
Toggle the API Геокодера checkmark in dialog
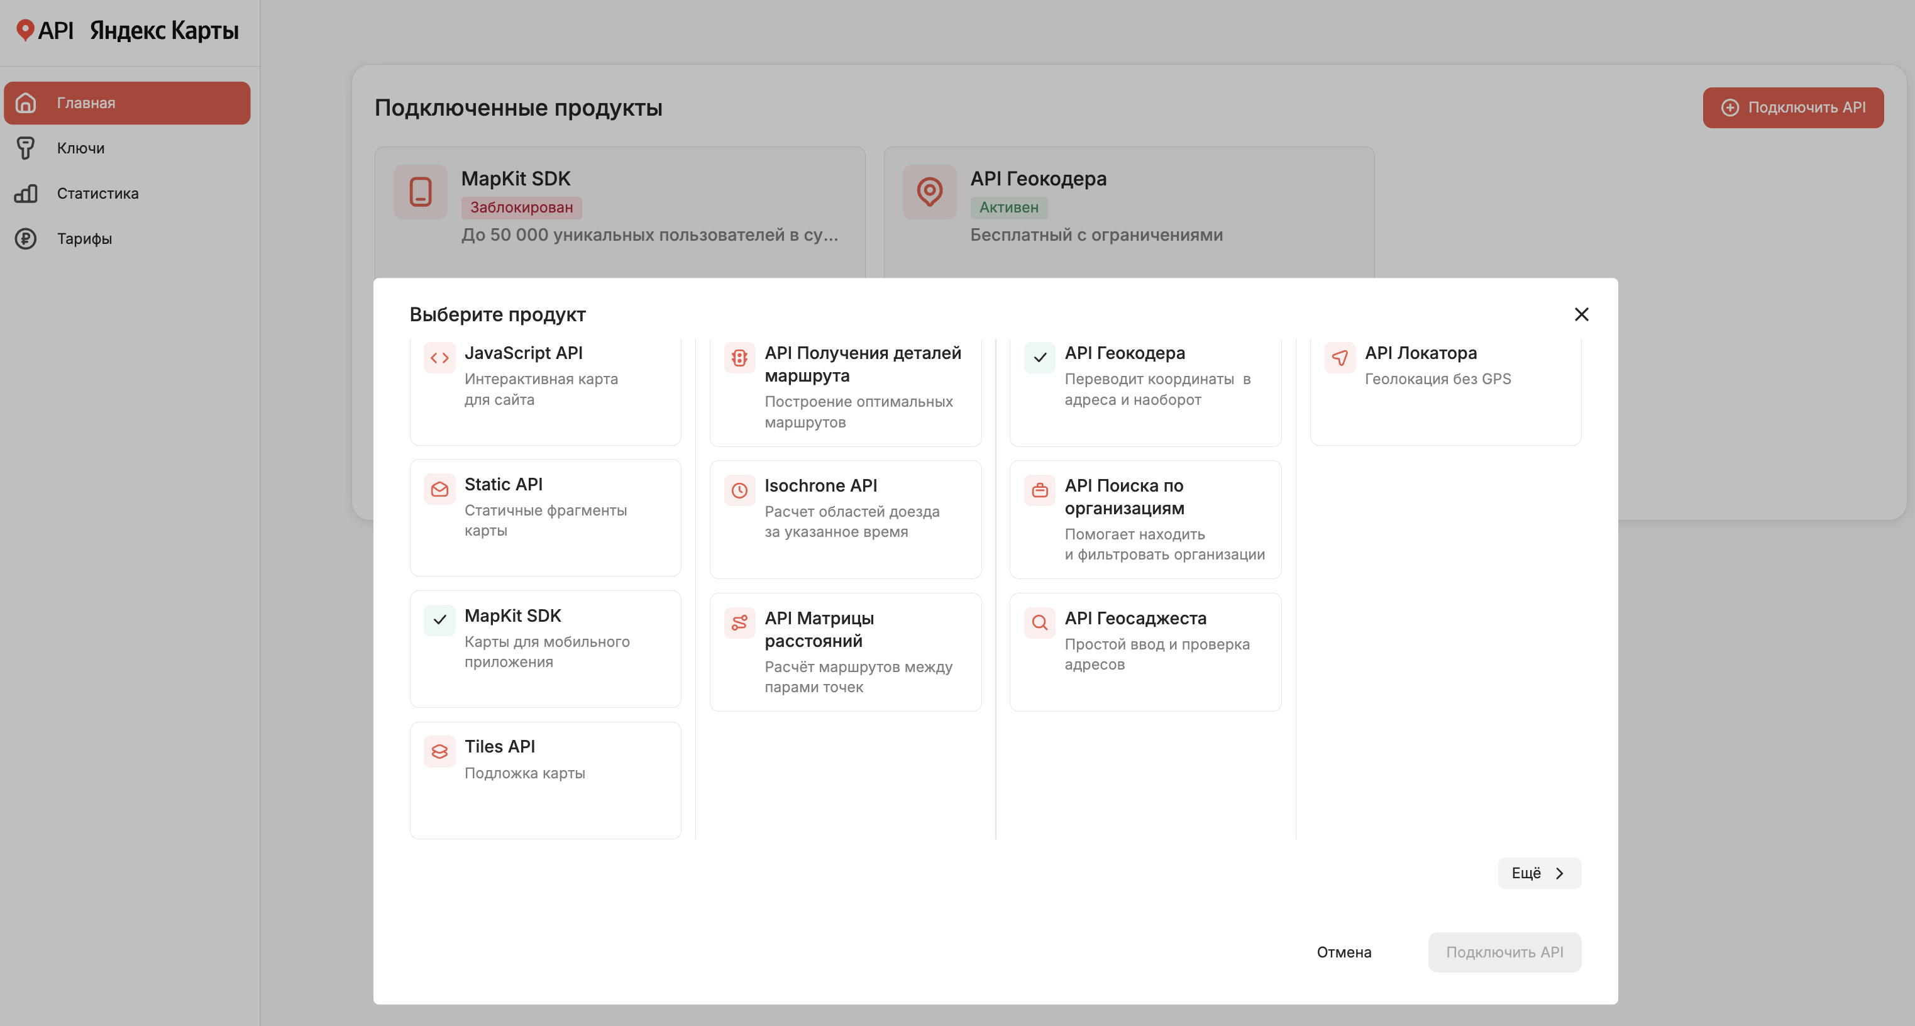(1039, 358)
